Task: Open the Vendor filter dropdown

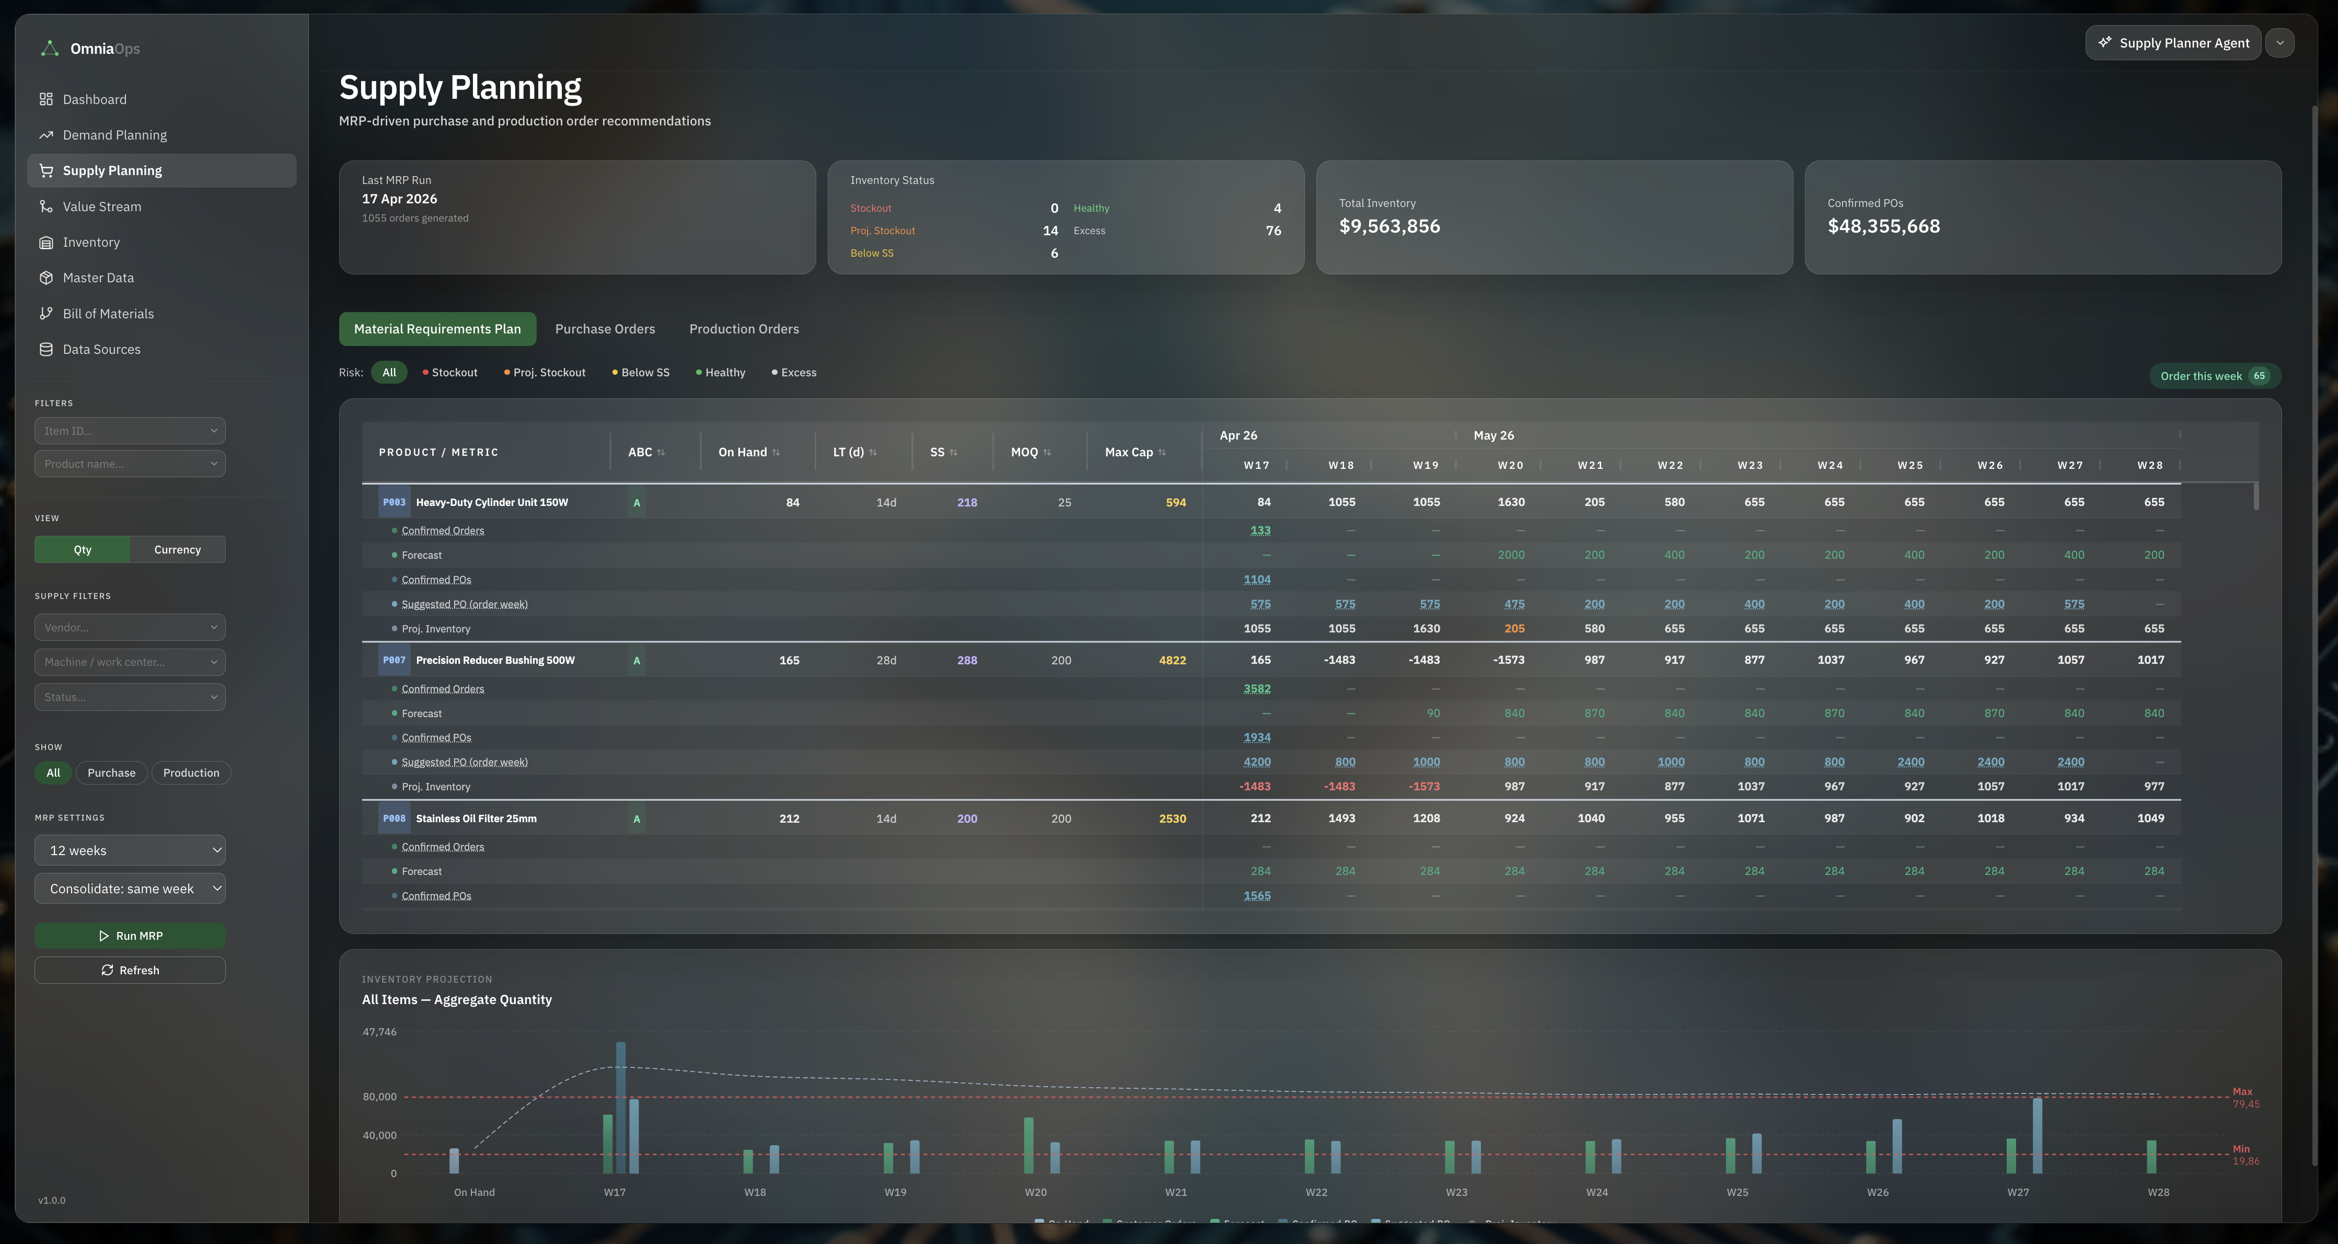Action: (130, 627)
